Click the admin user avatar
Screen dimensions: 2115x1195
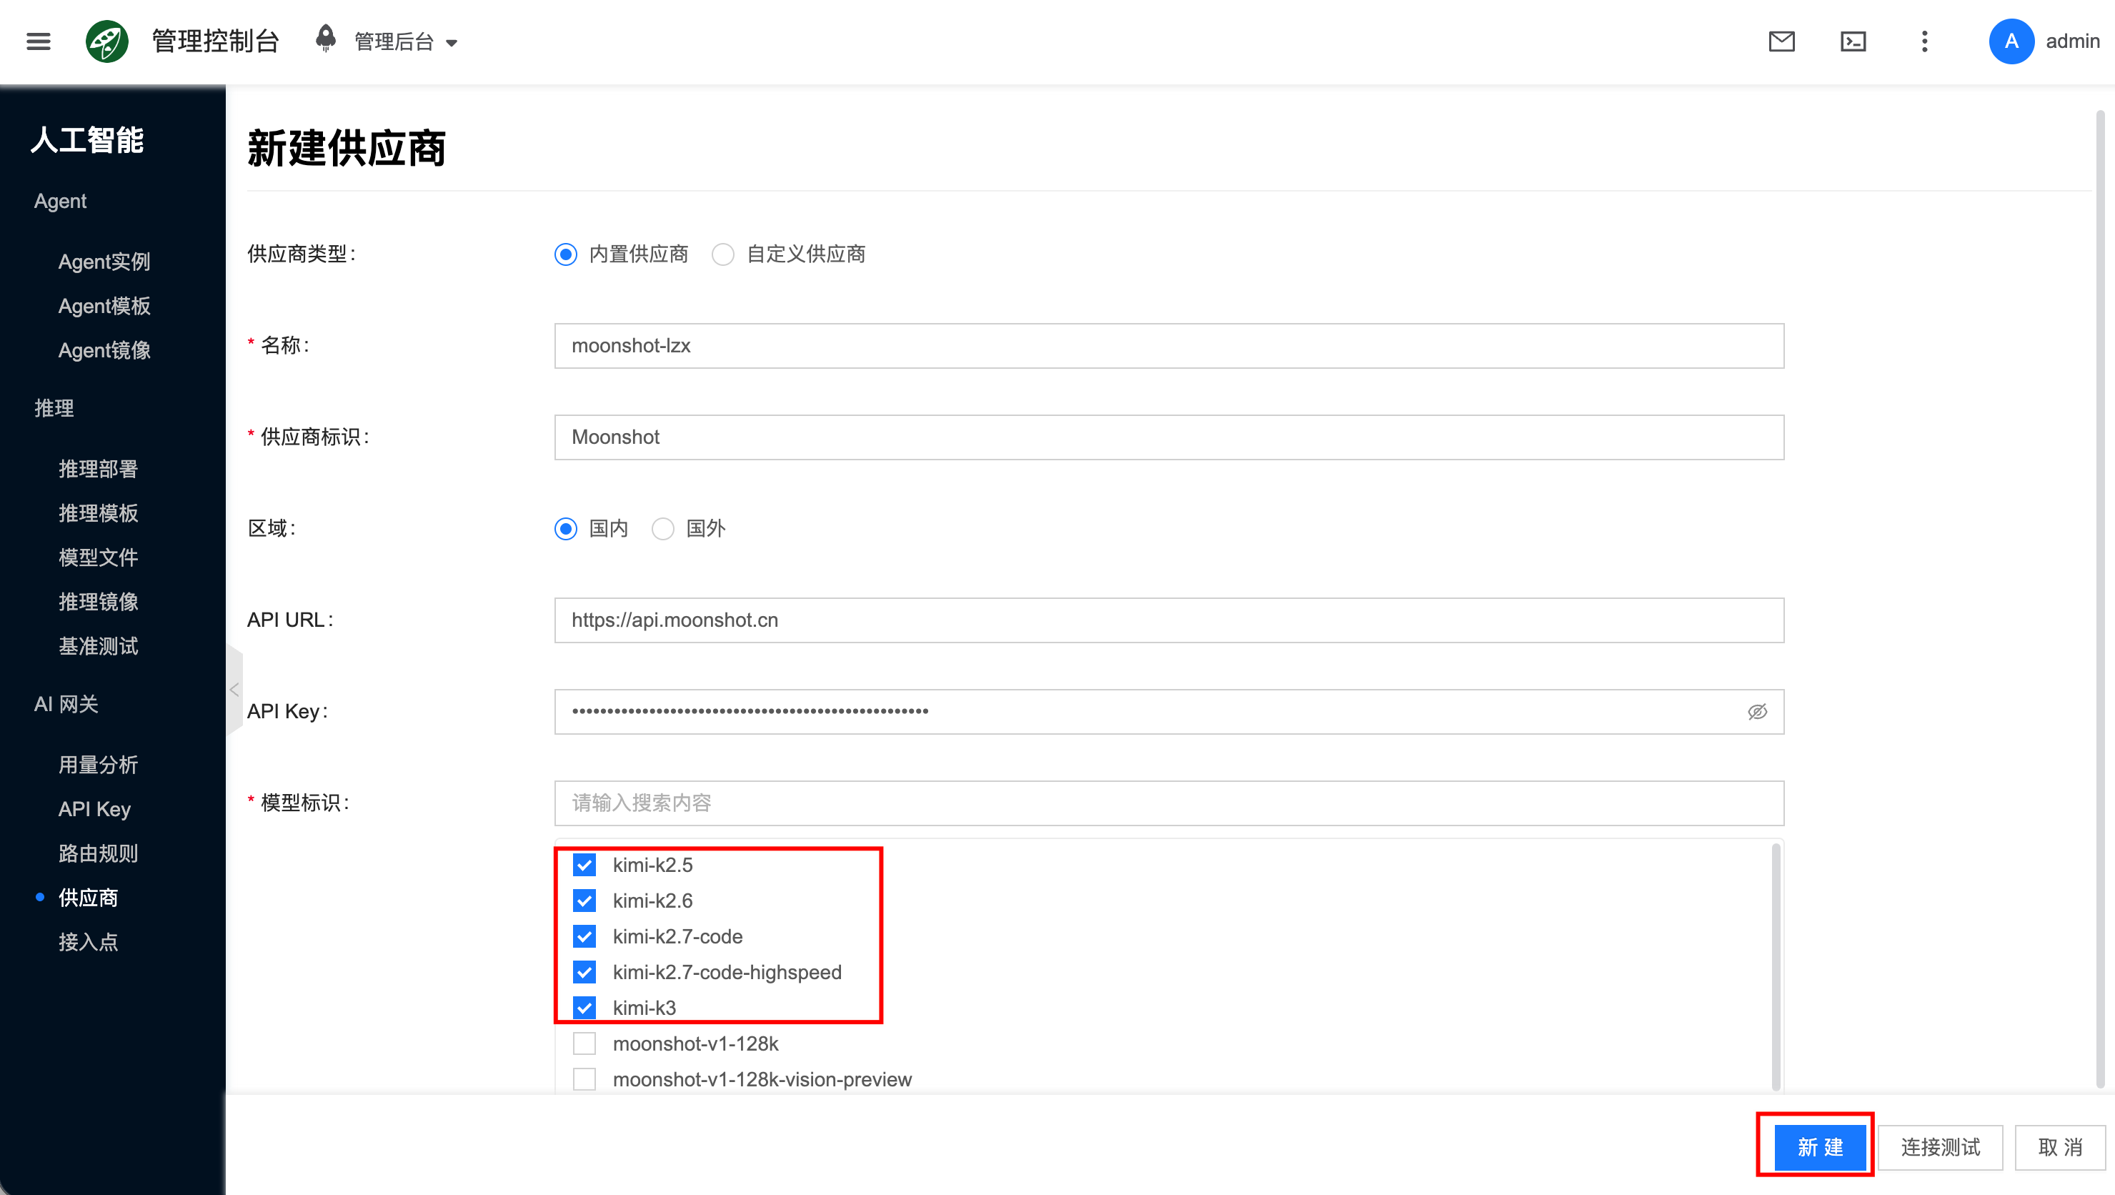click(x=2011, y=42)
